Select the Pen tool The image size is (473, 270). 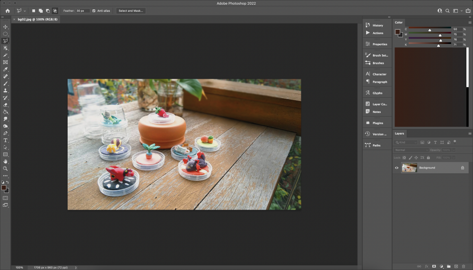pyautogui.click(x=5, y=133)
